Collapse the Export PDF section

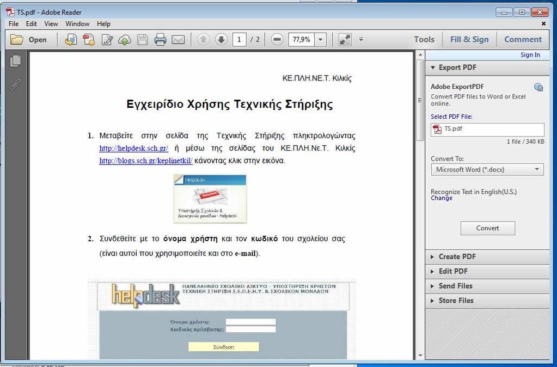tap(487, 68)
